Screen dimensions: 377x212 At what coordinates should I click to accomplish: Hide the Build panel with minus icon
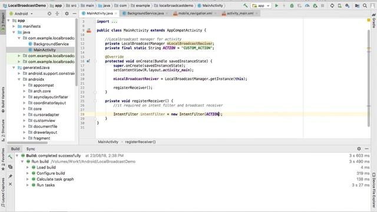click(x=366, y=149)
